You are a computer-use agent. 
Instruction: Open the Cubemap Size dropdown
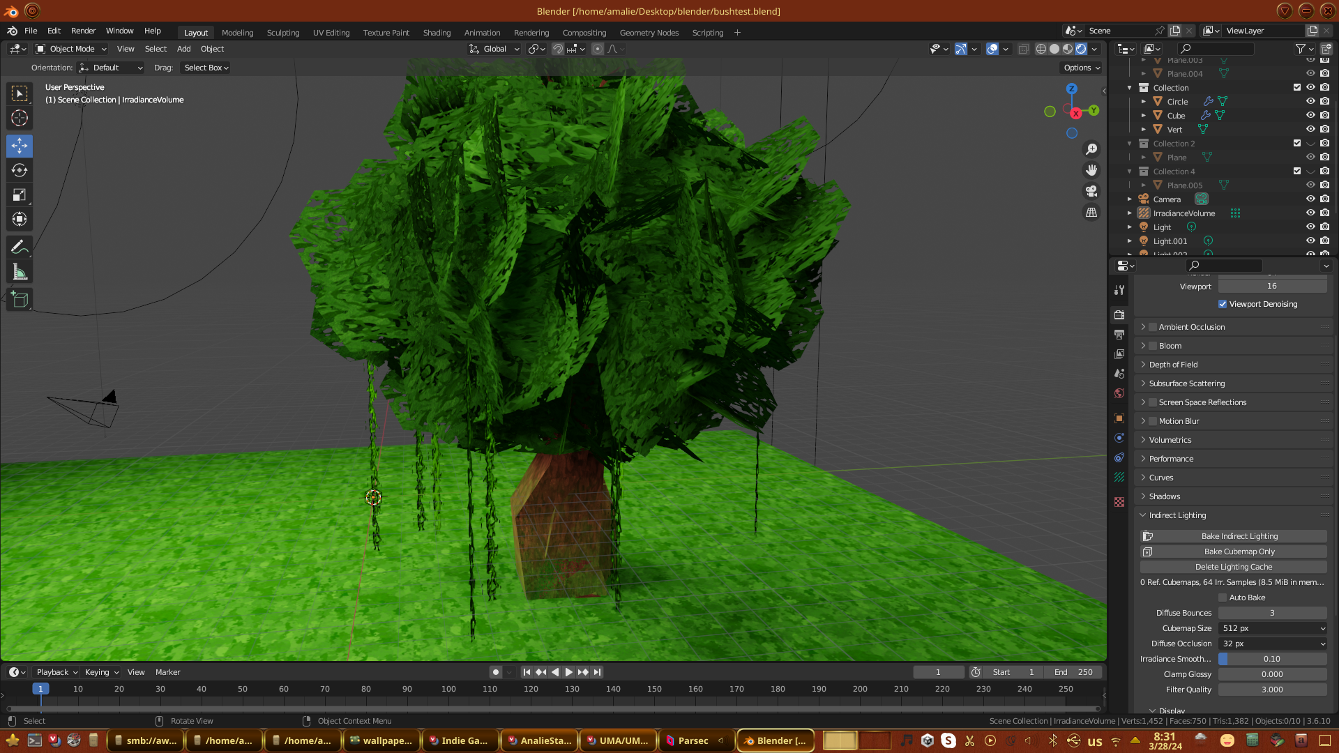pyautogui.click(x=1273, y=628)
